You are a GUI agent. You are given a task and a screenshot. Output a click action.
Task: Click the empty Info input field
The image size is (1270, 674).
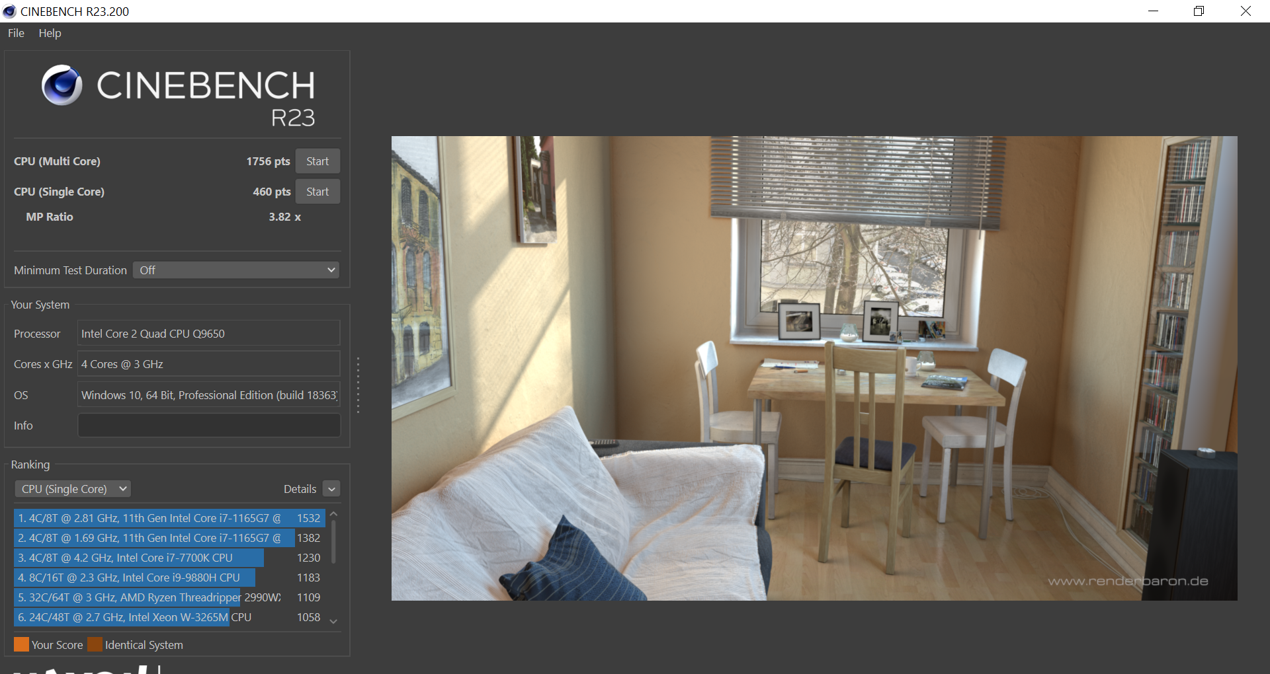209,426
